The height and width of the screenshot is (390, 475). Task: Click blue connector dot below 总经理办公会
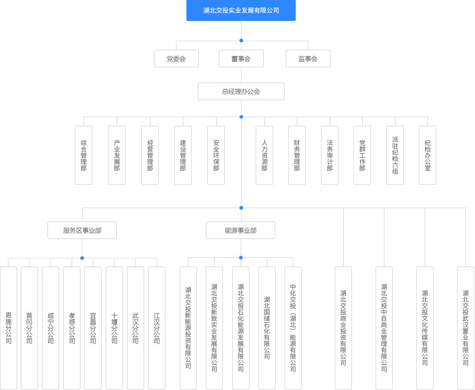click(241, 117)
